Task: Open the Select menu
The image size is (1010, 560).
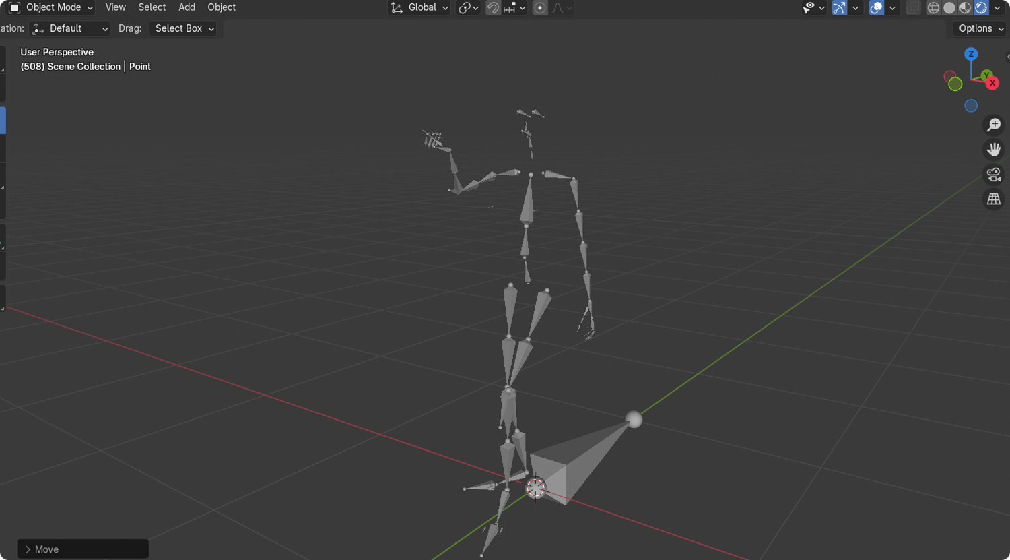Action: (x=151, y=7)
